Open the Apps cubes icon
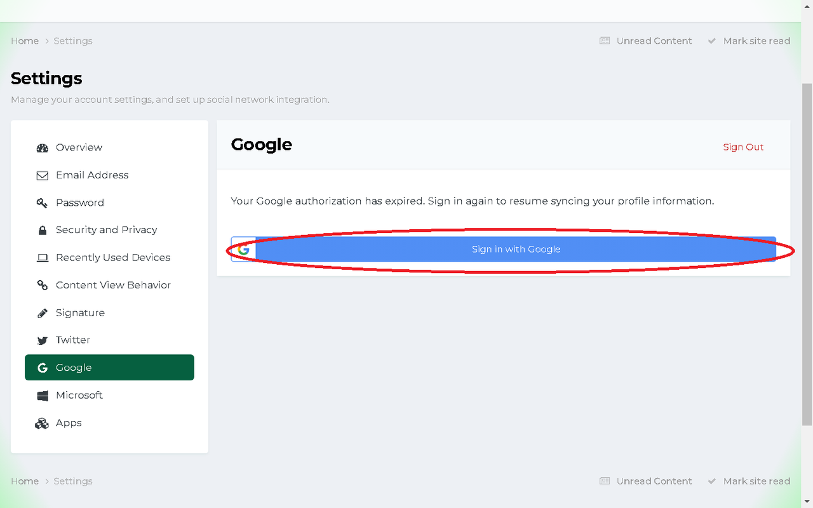This screenshot has width=813, height=508. click(x=42, y=424)
